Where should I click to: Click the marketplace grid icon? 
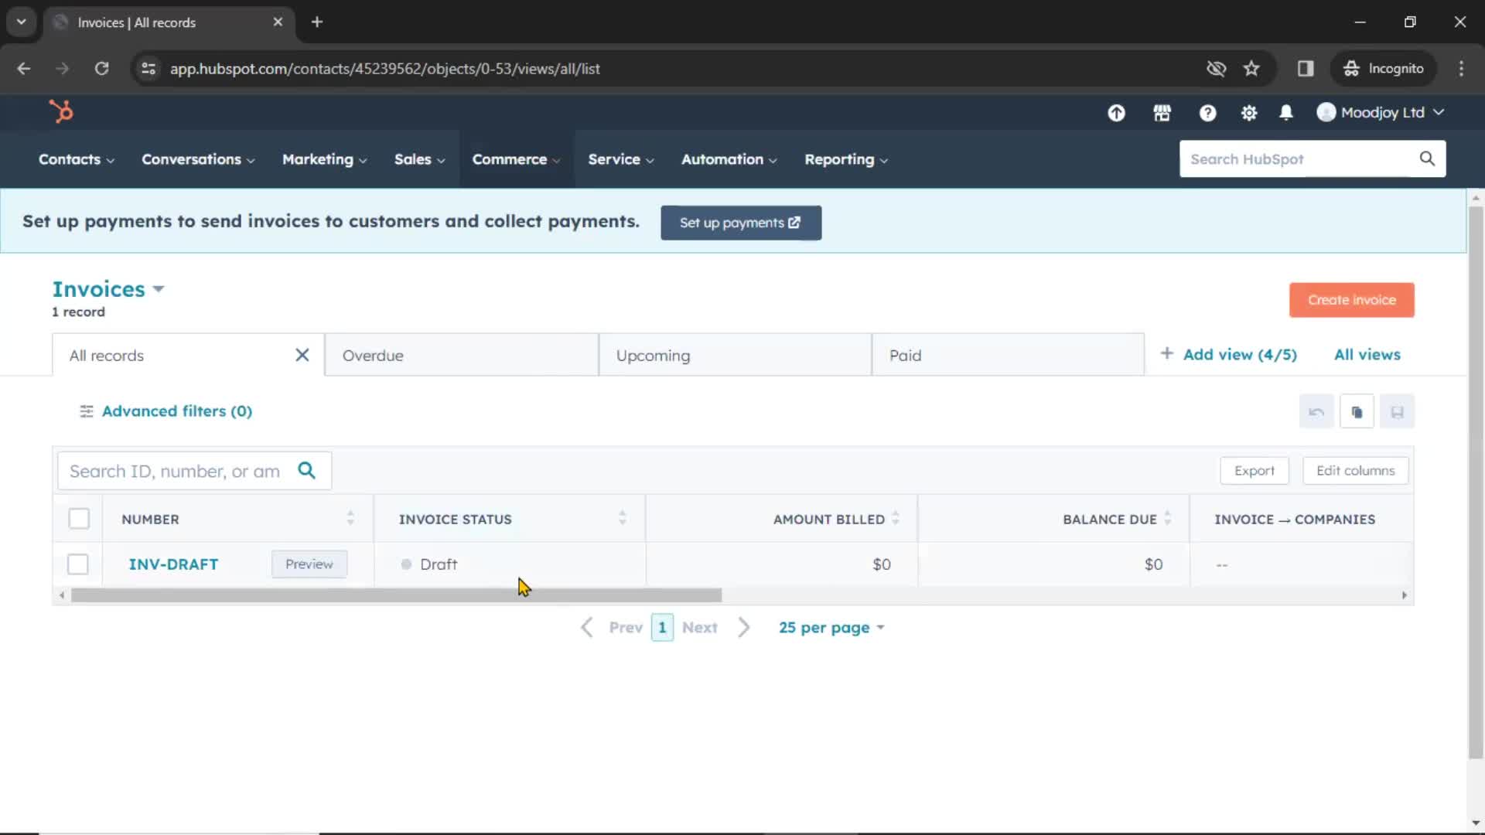[1162, 112]
